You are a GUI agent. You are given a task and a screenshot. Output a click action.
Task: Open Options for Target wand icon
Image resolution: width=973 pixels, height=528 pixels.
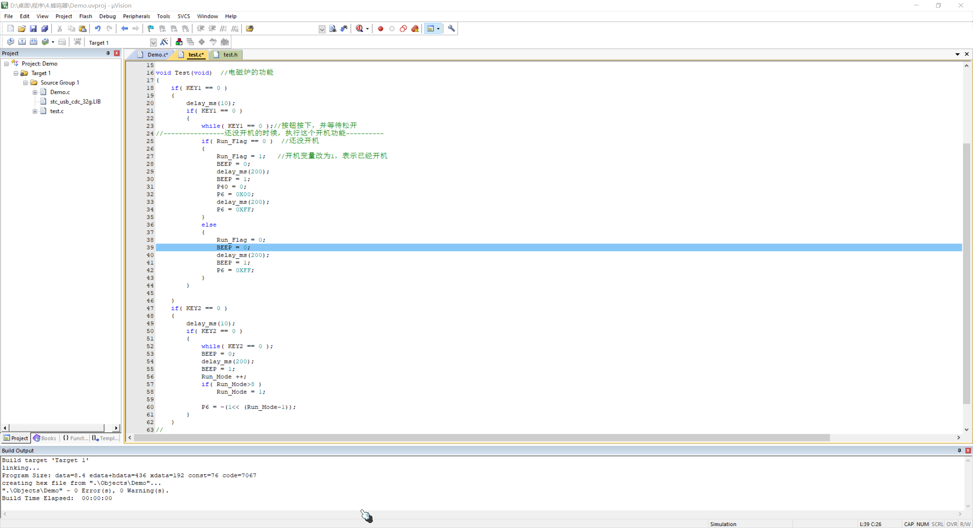coord(164,42)
